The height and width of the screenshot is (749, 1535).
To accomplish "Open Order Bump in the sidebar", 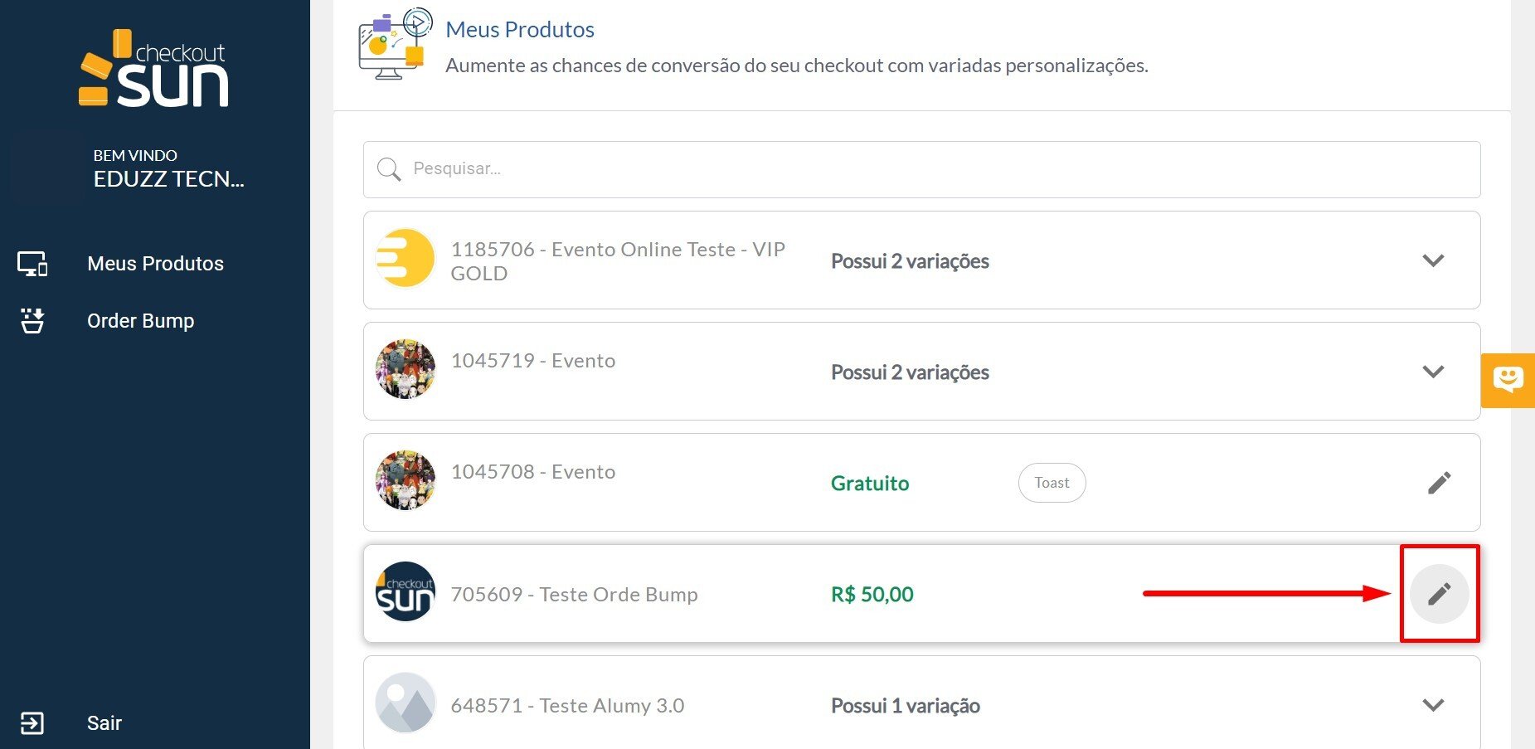I will (x=140, y=321).
